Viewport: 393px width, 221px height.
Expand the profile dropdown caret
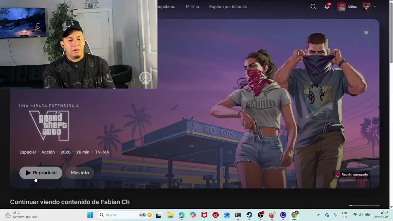coord(375,7)
